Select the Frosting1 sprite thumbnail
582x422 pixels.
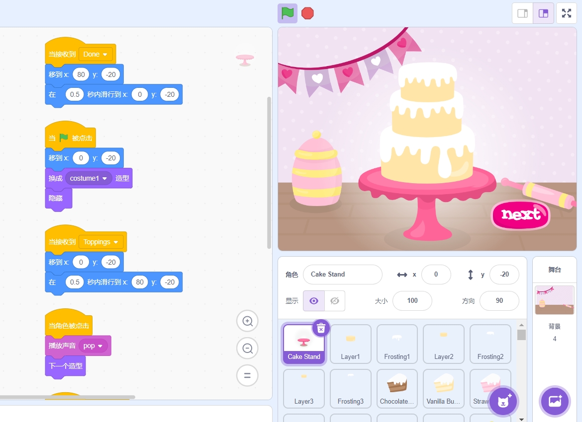coord(397,344)
